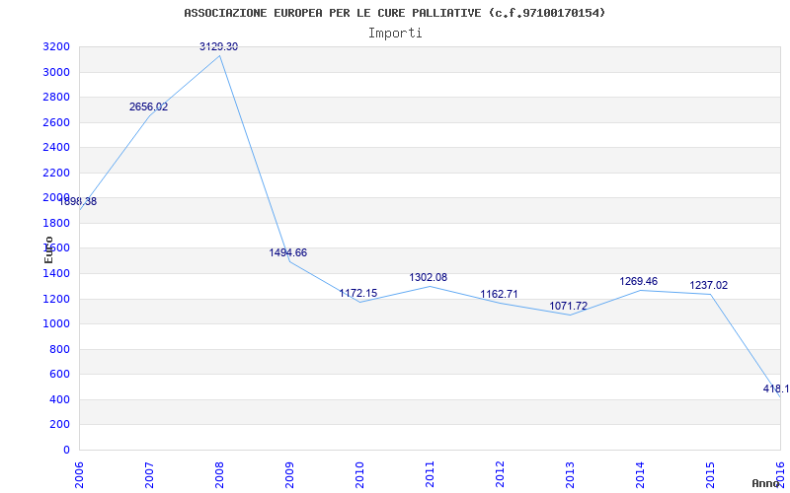
Task: Click the 2016 year axis label
Action: coord(780,474)
